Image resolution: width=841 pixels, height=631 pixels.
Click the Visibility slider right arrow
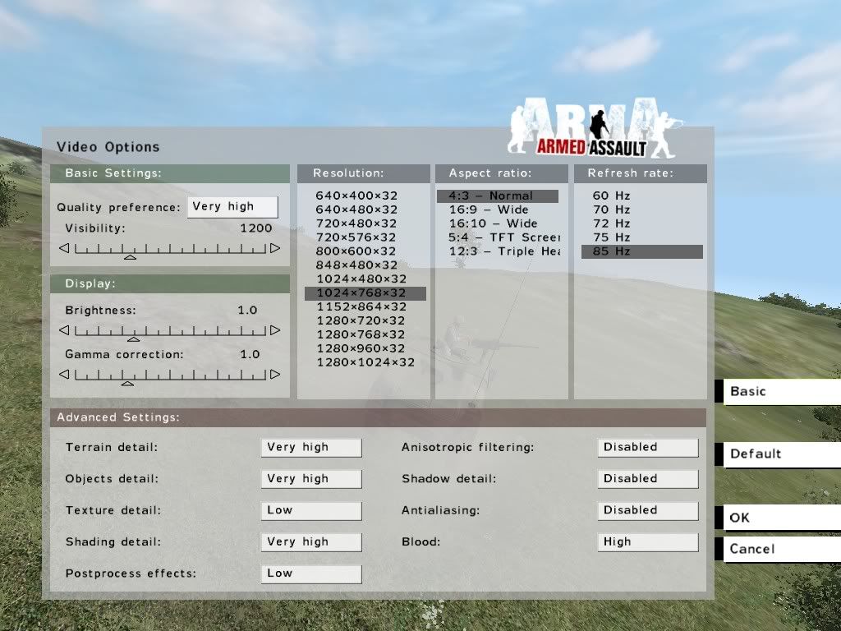pos(275,248)
